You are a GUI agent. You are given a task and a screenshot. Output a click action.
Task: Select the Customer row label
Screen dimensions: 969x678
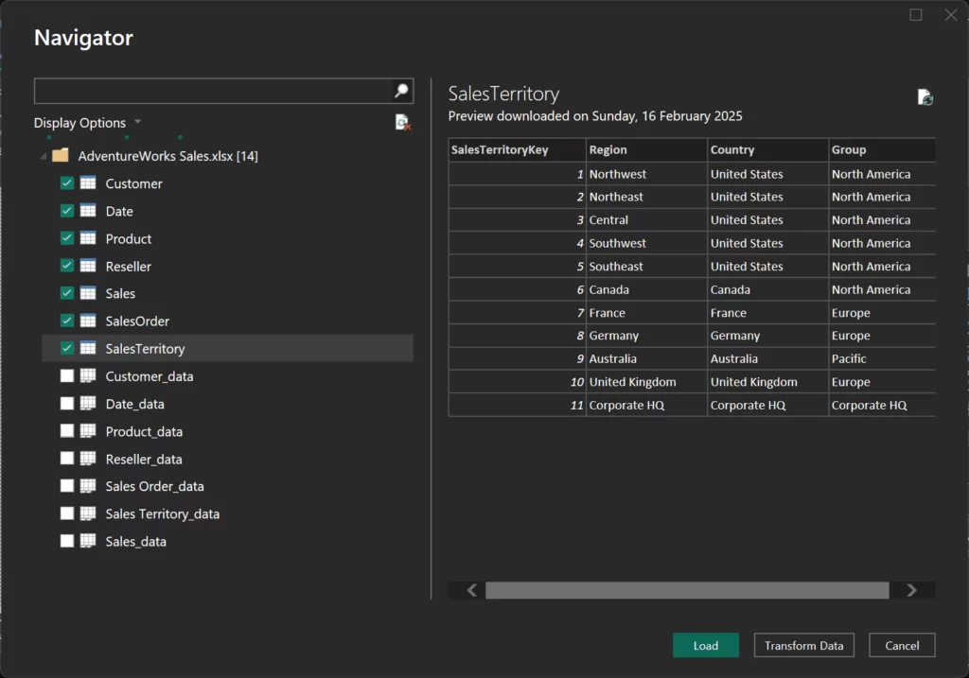click(x=133, y=183)
